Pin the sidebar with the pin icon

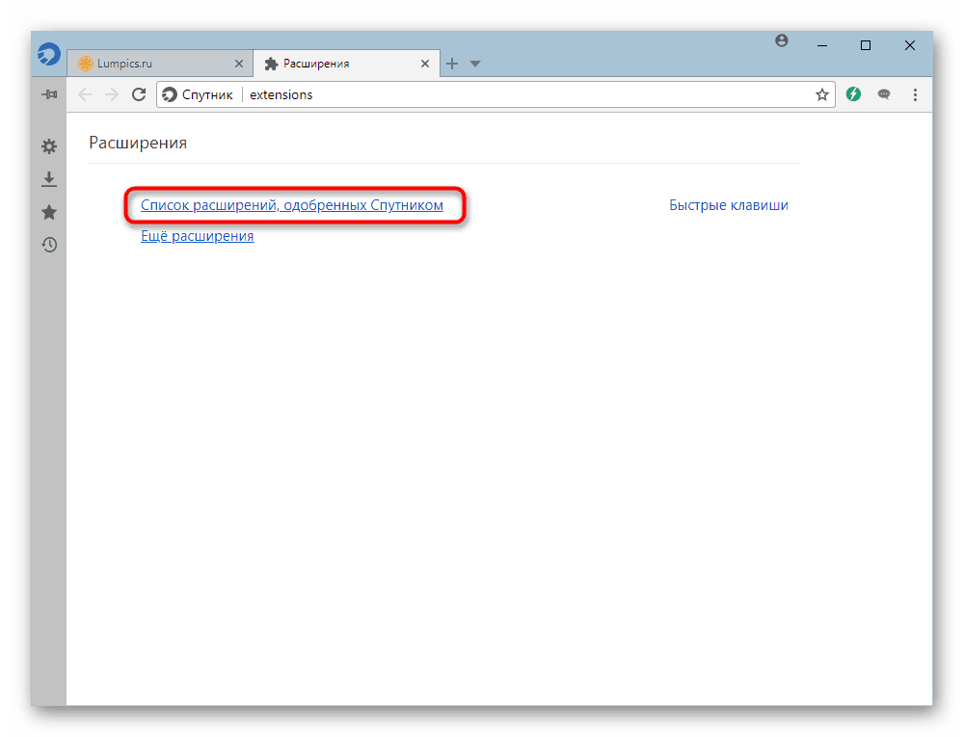[49, 94]
